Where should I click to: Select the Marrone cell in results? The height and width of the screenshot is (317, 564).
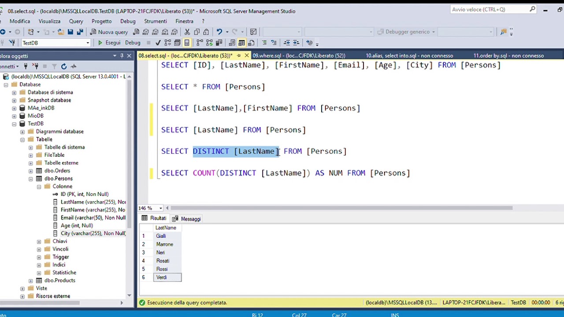(x=167, y=244)
